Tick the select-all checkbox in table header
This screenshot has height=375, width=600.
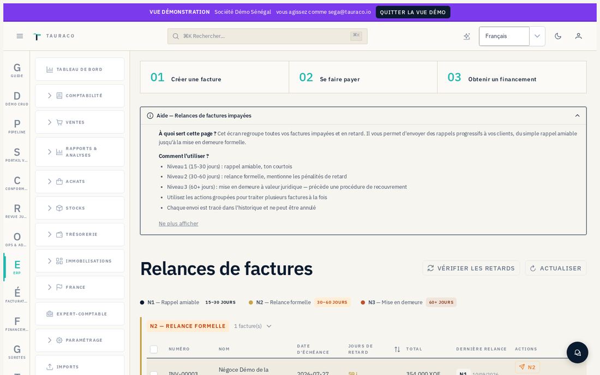click(x=154, y=349)
